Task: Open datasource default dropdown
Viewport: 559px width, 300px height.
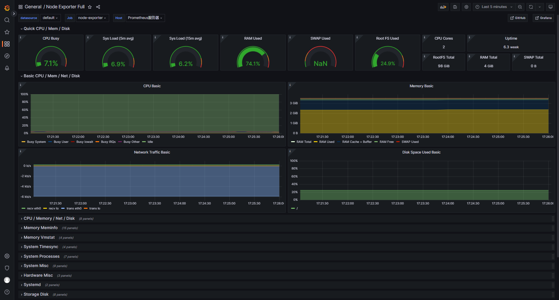Action: (x=50, y=18)
